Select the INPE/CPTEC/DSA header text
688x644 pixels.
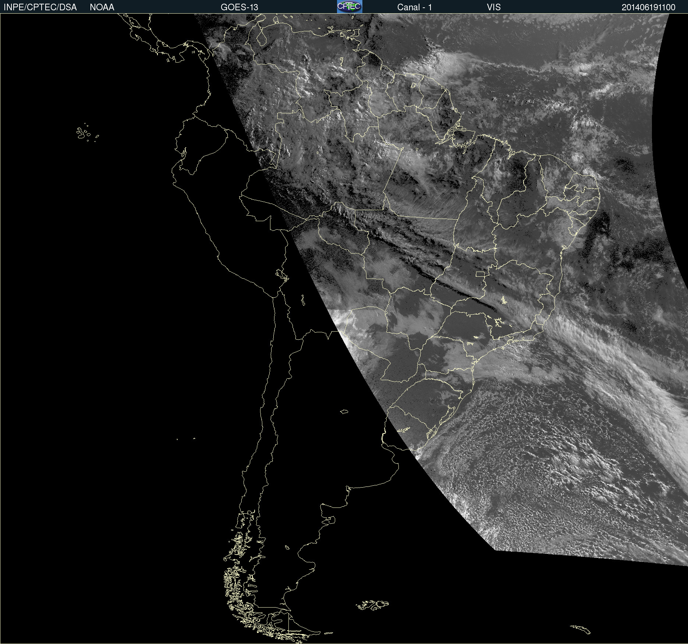coord(40,7)
